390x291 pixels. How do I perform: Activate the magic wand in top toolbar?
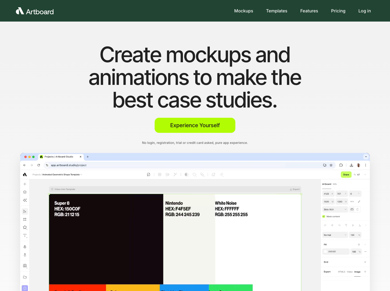[175, 175]
